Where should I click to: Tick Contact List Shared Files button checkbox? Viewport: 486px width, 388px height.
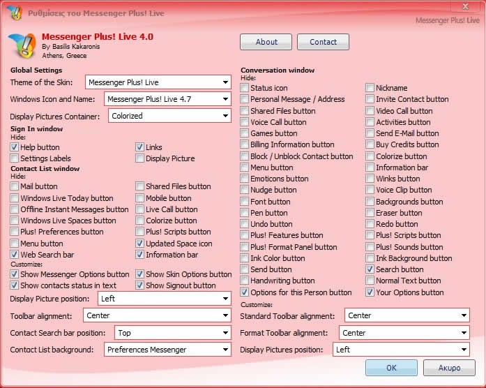pyautogui.click(x=139, y=186)
